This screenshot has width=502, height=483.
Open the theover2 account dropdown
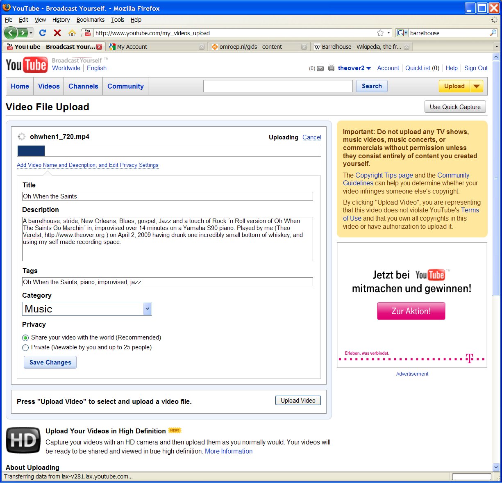[354, 68]
